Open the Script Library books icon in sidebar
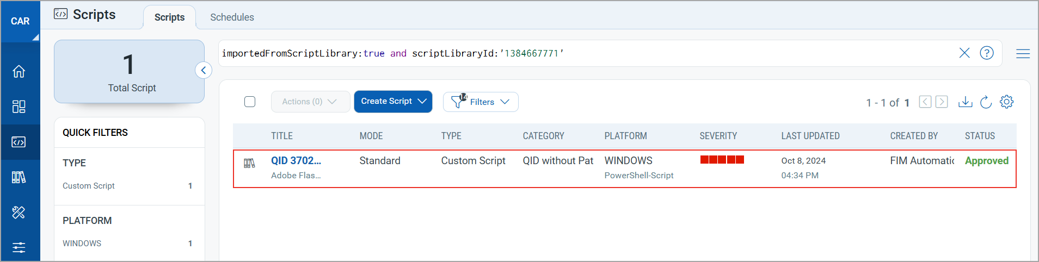 pos(19,177)
